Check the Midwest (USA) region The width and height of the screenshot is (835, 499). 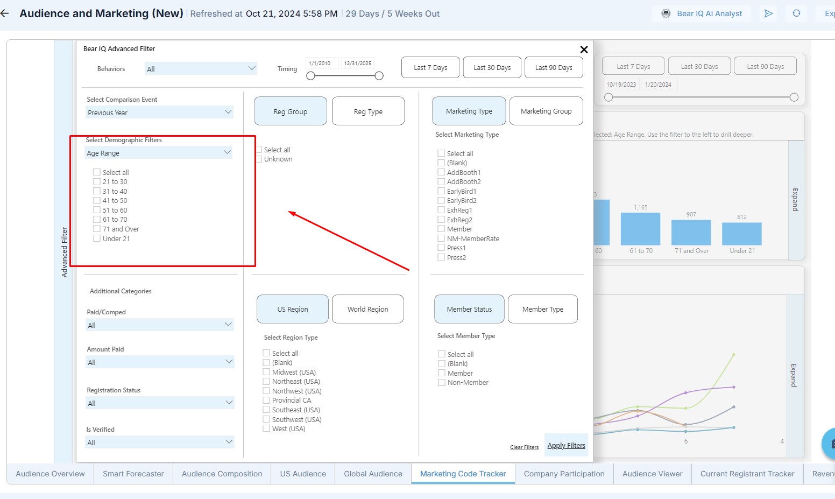266,372
